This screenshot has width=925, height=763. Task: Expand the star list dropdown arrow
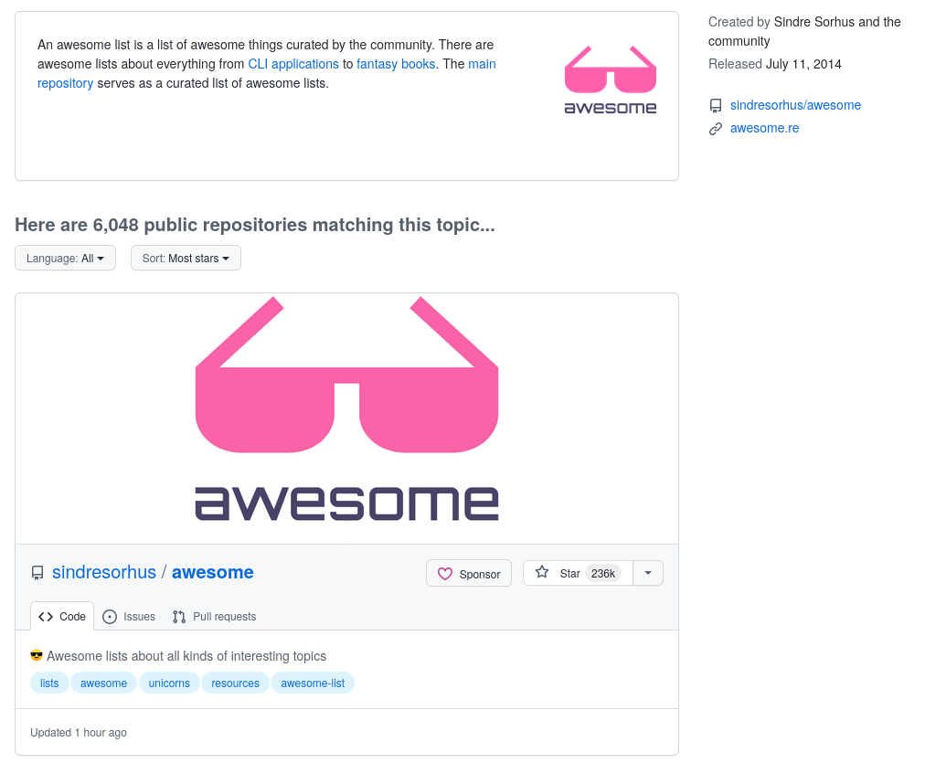click(x=648, y=573)
